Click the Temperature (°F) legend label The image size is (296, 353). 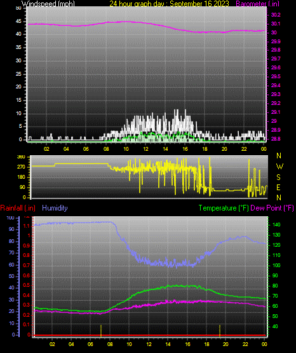click(224, 208)
